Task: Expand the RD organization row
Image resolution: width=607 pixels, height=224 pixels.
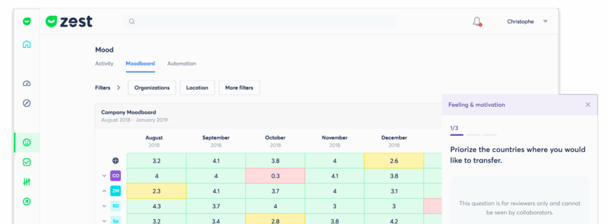Action: (104, 206)
